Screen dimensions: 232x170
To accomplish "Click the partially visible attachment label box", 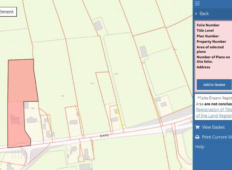I will (8, 12).
